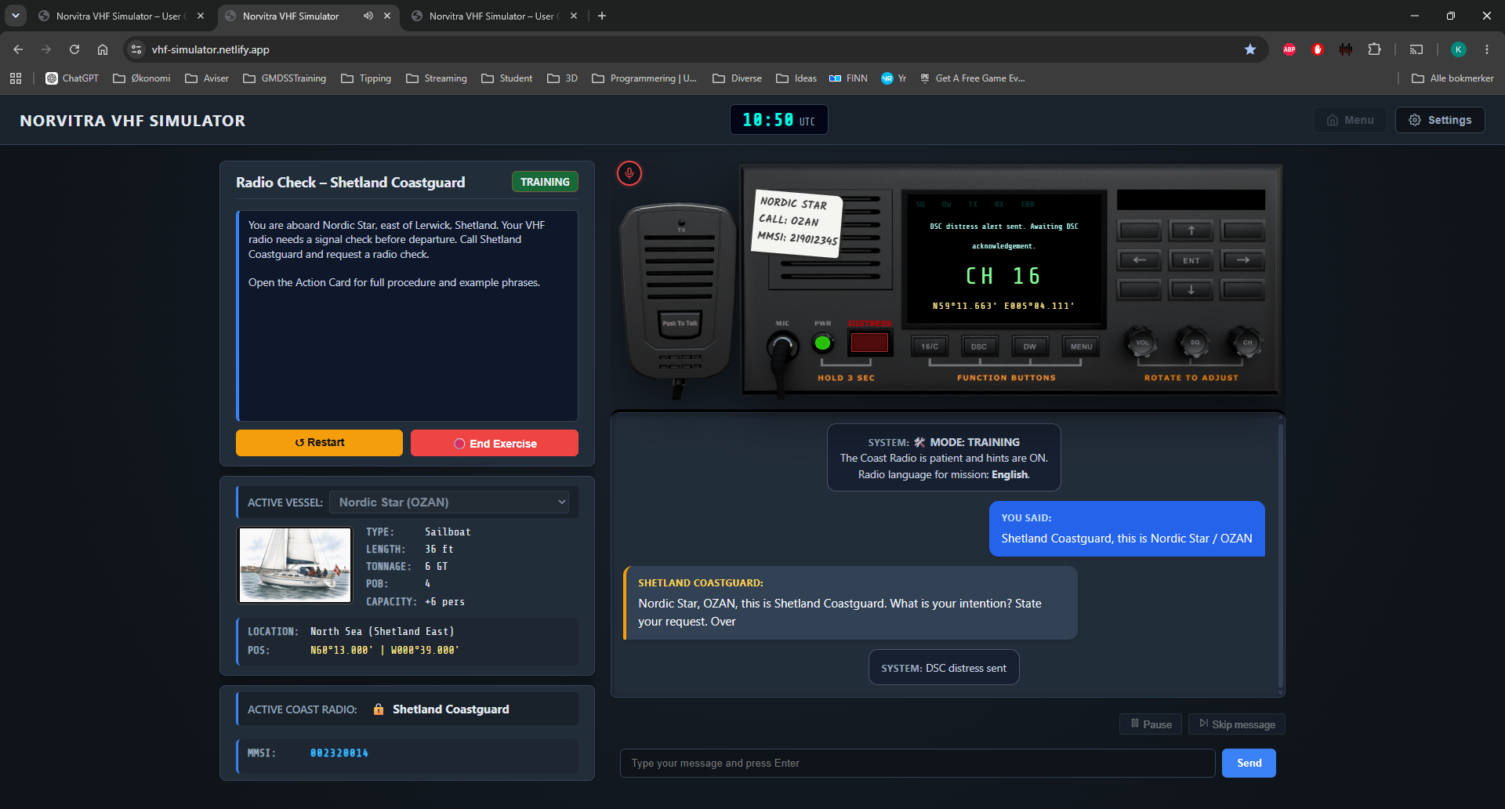
Task: Click the red microphone icon
Action: tap(629, 173)
